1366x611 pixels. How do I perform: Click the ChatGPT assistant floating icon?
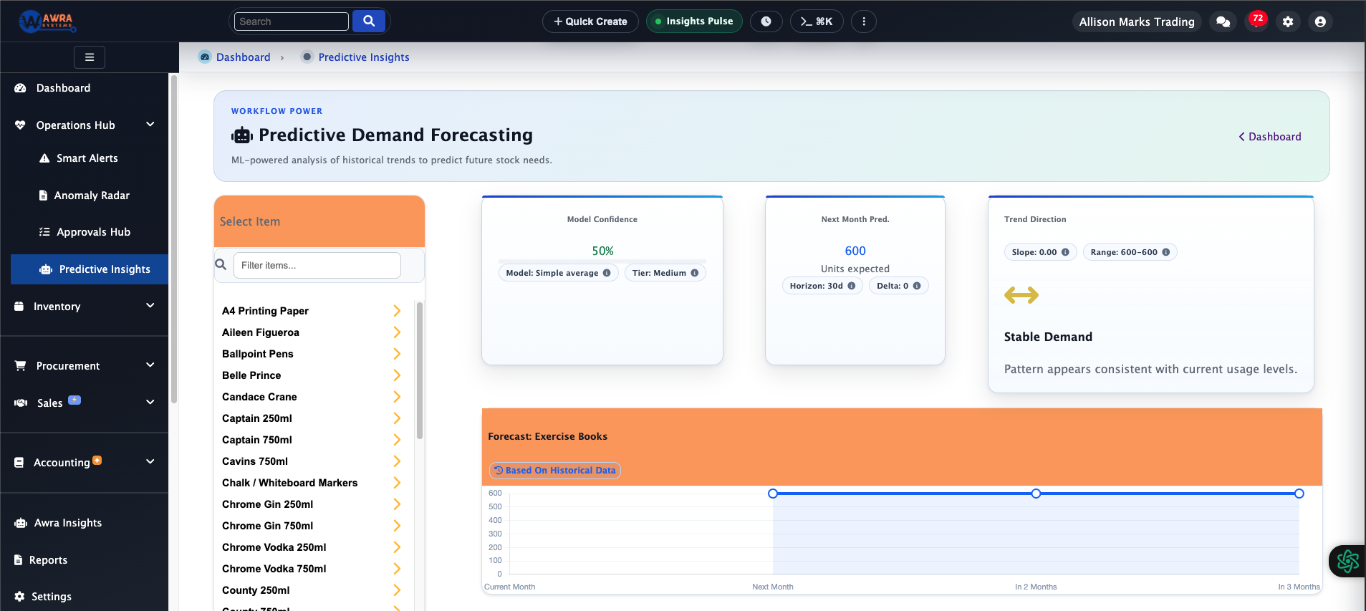tap(1347, 561)
